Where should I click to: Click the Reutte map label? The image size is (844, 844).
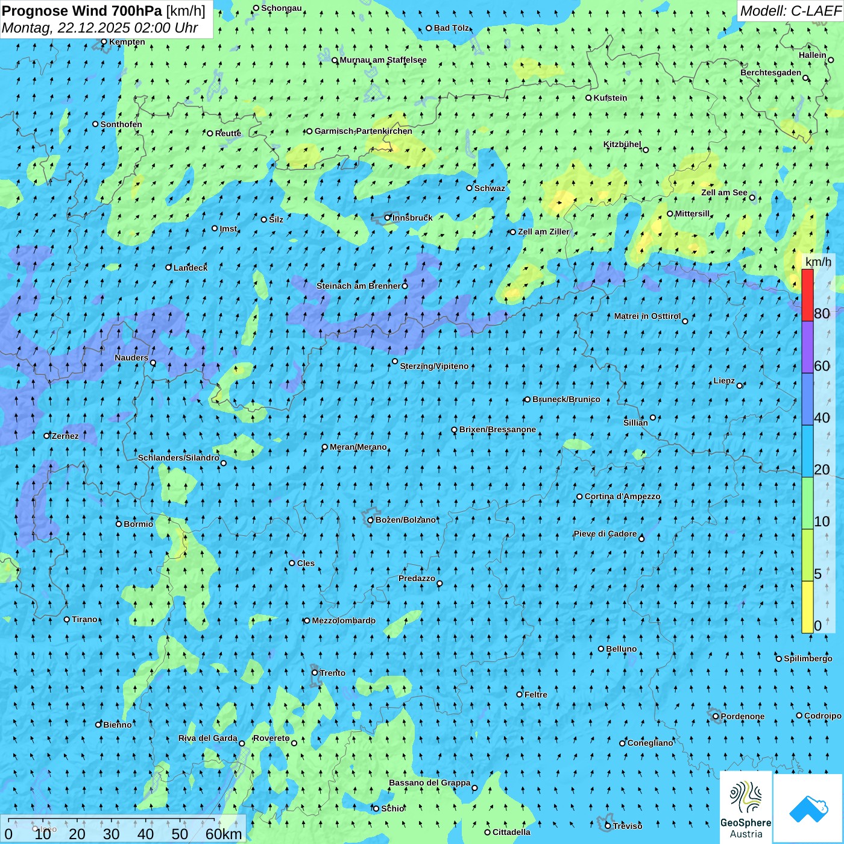228,133
